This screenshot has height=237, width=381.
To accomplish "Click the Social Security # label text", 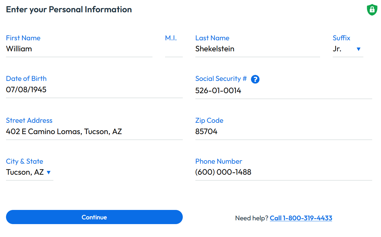I will [221, 79].
